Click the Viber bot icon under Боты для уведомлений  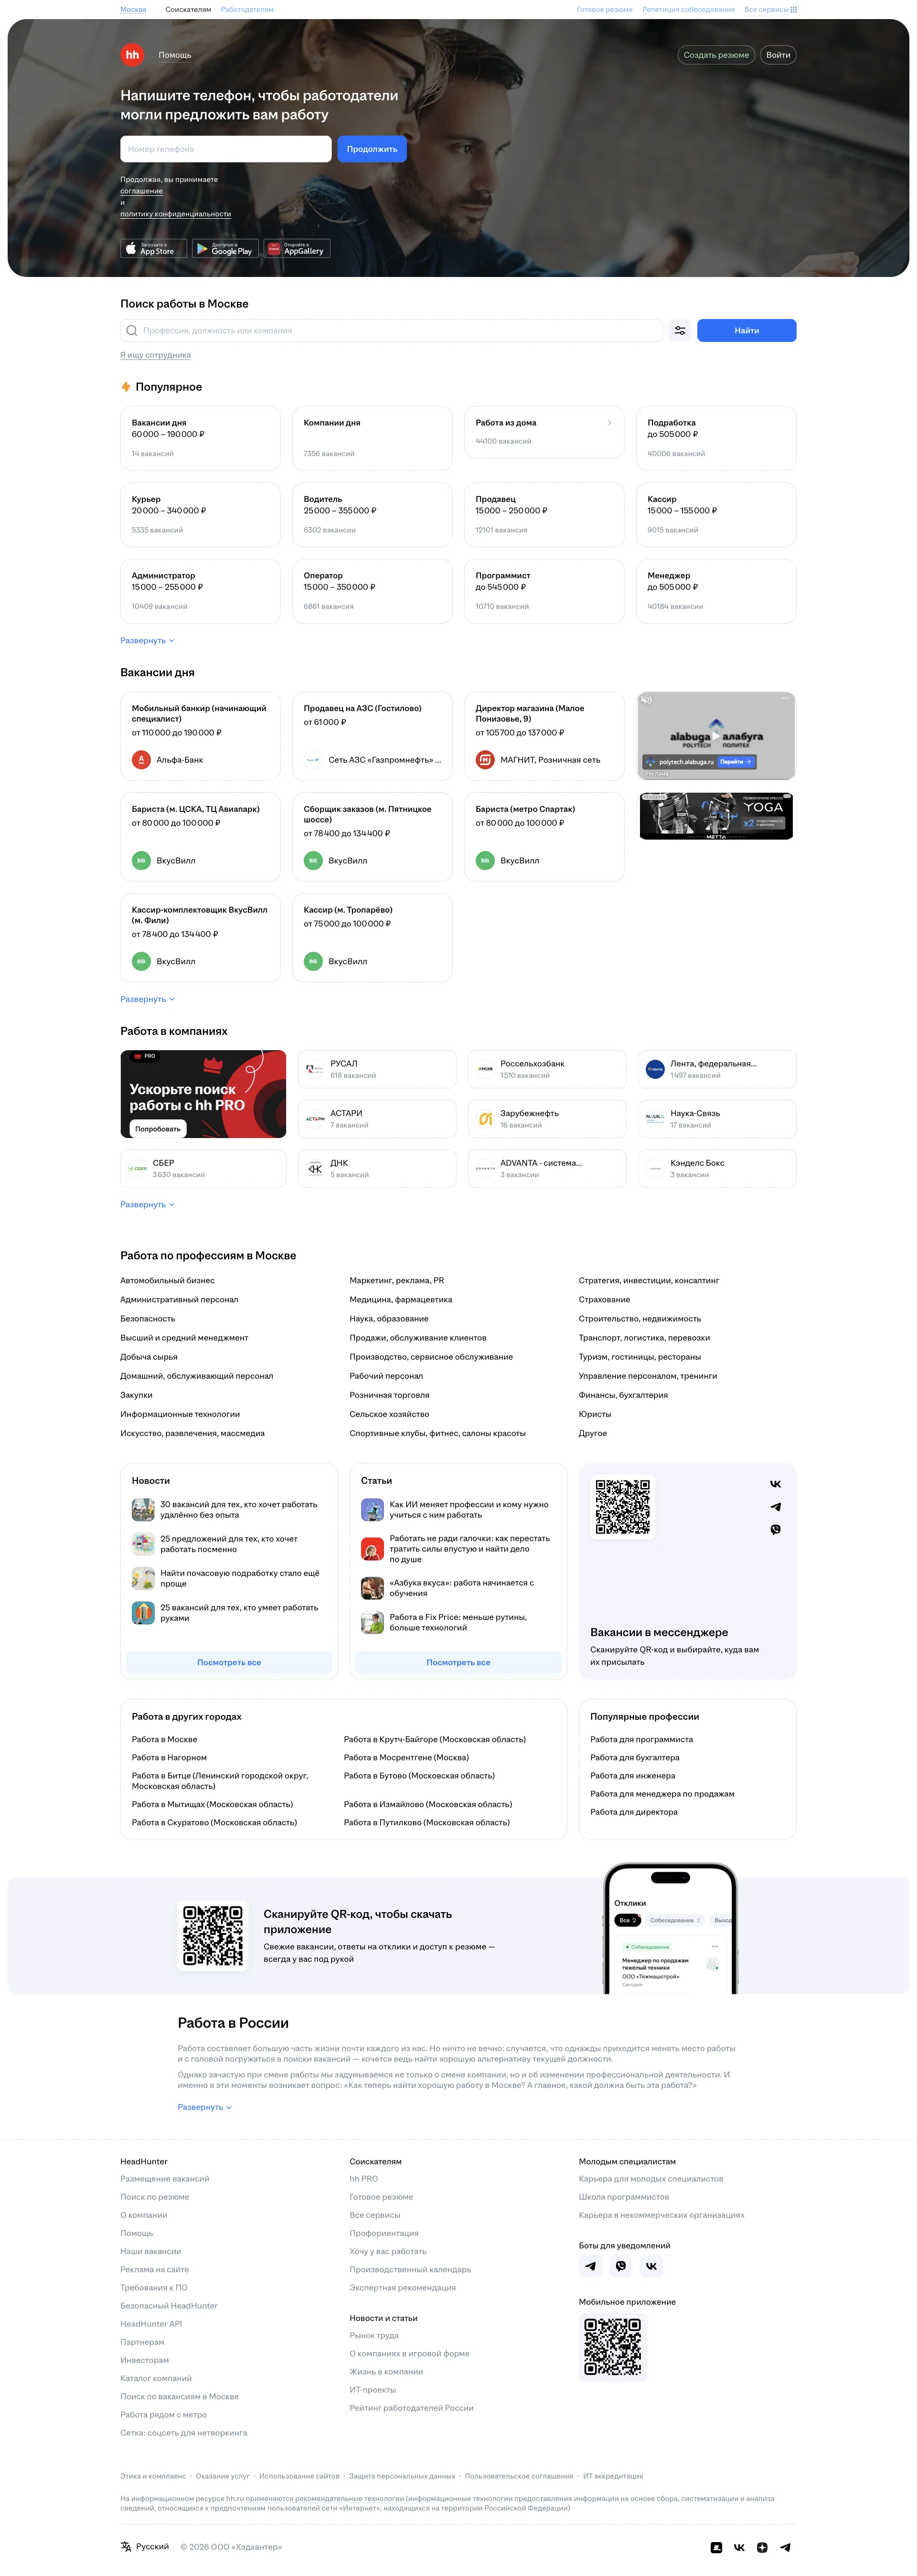pos(621,2266)
